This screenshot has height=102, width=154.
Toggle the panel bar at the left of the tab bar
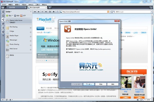click(x=3, y=7)
